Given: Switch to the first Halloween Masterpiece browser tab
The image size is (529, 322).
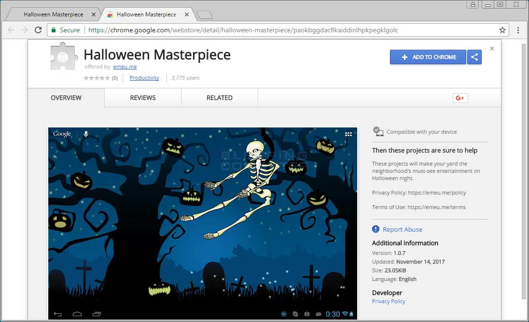Looking at the screenshot, I should pyautogui.click(x=53, y=14).
